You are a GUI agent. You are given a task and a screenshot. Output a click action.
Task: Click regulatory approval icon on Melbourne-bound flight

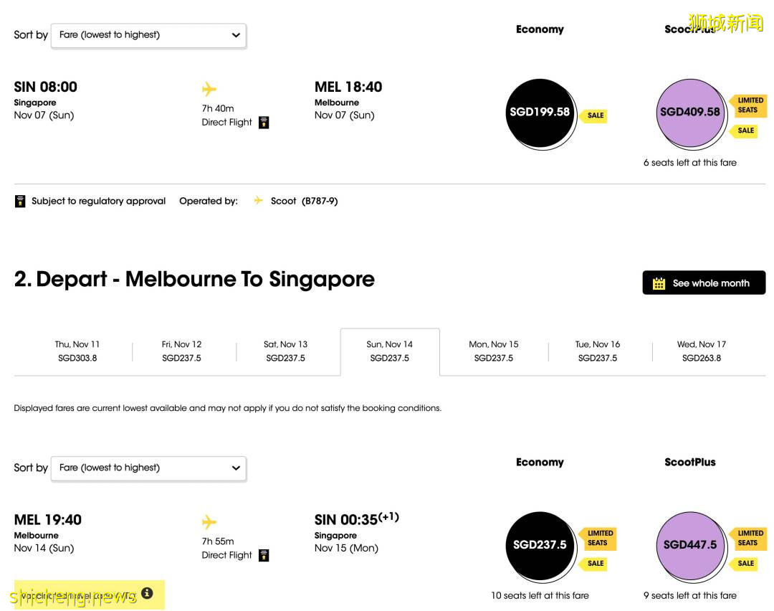[x=264, y=123]
